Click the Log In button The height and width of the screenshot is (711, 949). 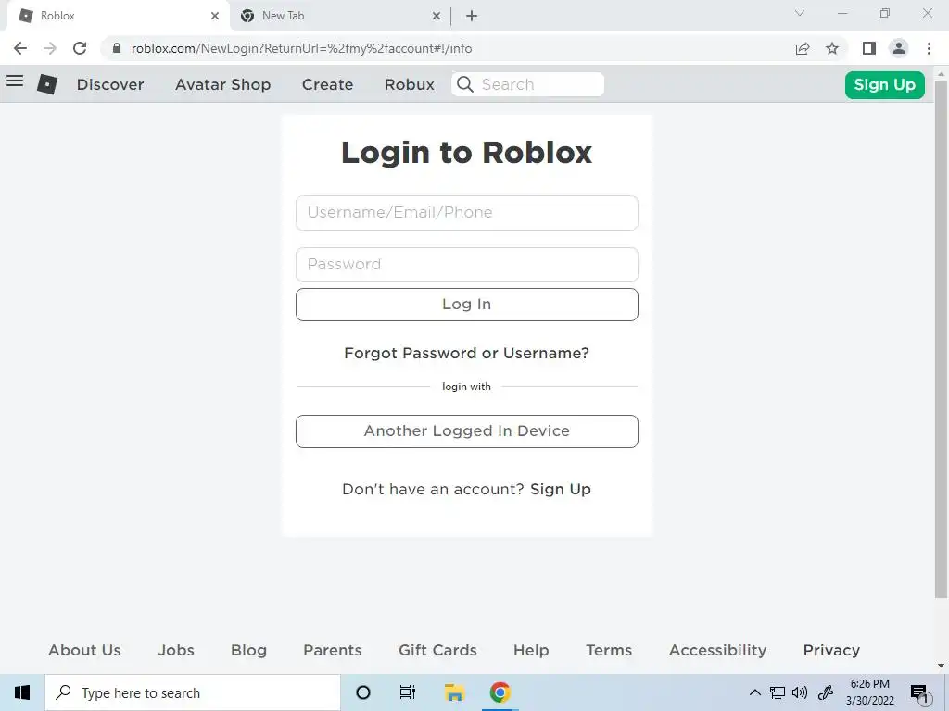467,304
